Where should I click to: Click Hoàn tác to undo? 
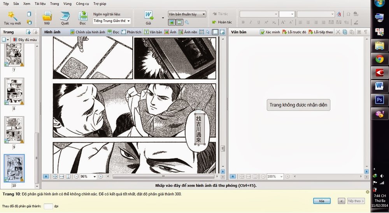coord(222,22)
